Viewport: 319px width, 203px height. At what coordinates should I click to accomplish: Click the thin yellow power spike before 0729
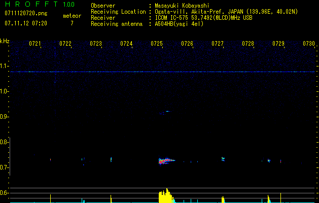pos(280,197)
